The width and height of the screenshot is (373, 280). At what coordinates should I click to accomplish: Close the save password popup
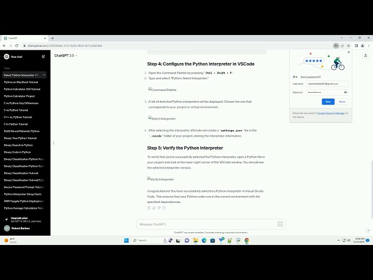(x=349, y=52)
